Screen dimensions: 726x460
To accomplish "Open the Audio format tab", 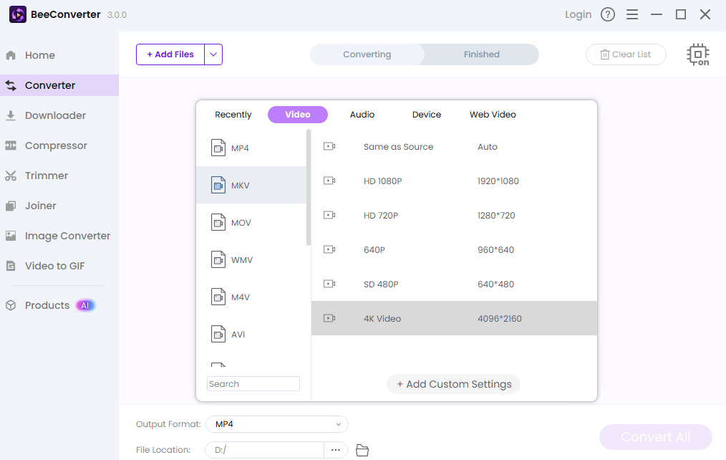I will (x=362, y=115).
